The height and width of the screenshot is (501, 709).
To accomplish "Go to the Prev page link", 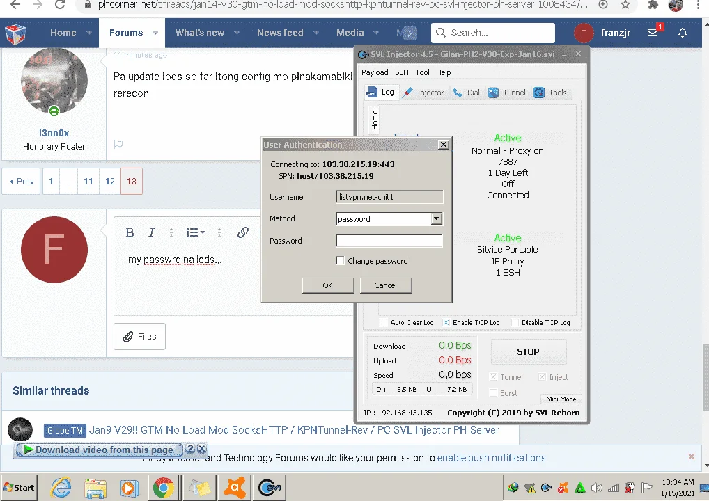I will point(22,181).
